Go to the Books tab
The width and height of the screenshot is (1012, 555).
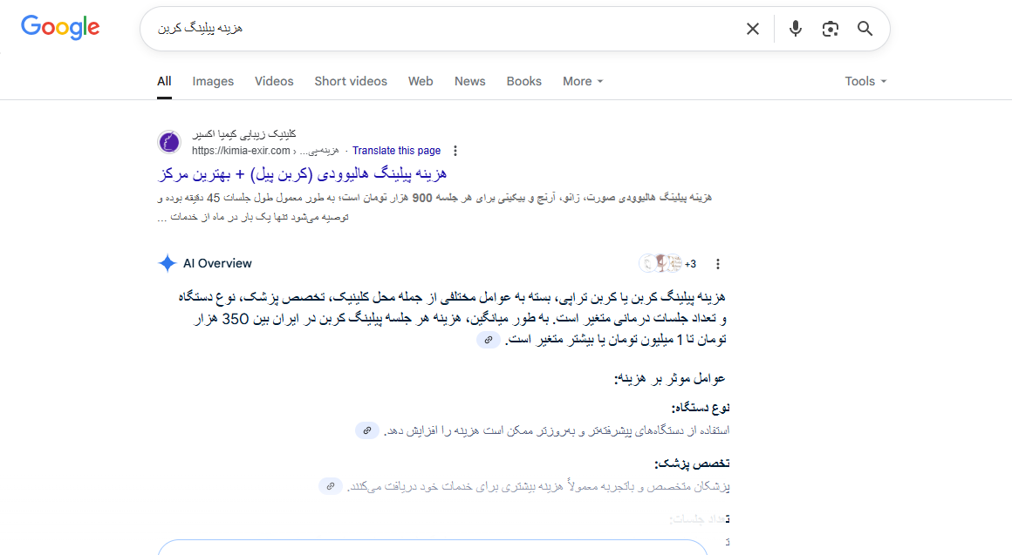[524, 81]
